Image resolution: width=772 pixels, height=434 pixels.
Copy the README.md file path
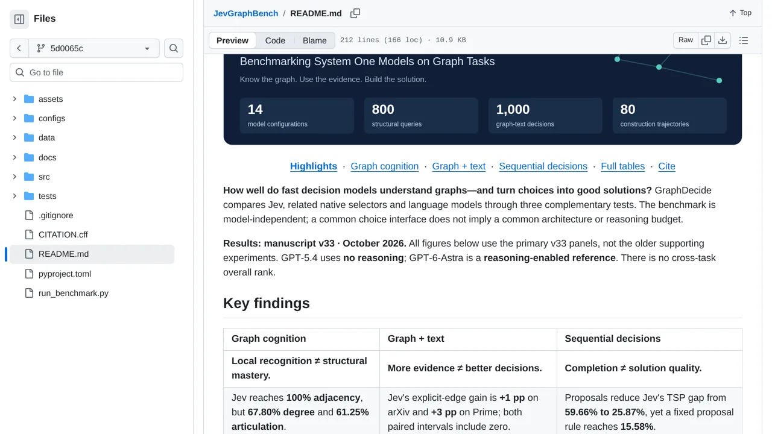tap(355, 13)
